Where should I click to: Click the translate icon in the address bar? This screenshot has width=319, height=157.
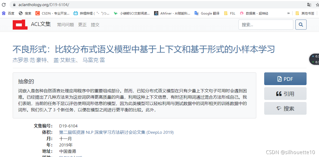[x=309, y=4]
